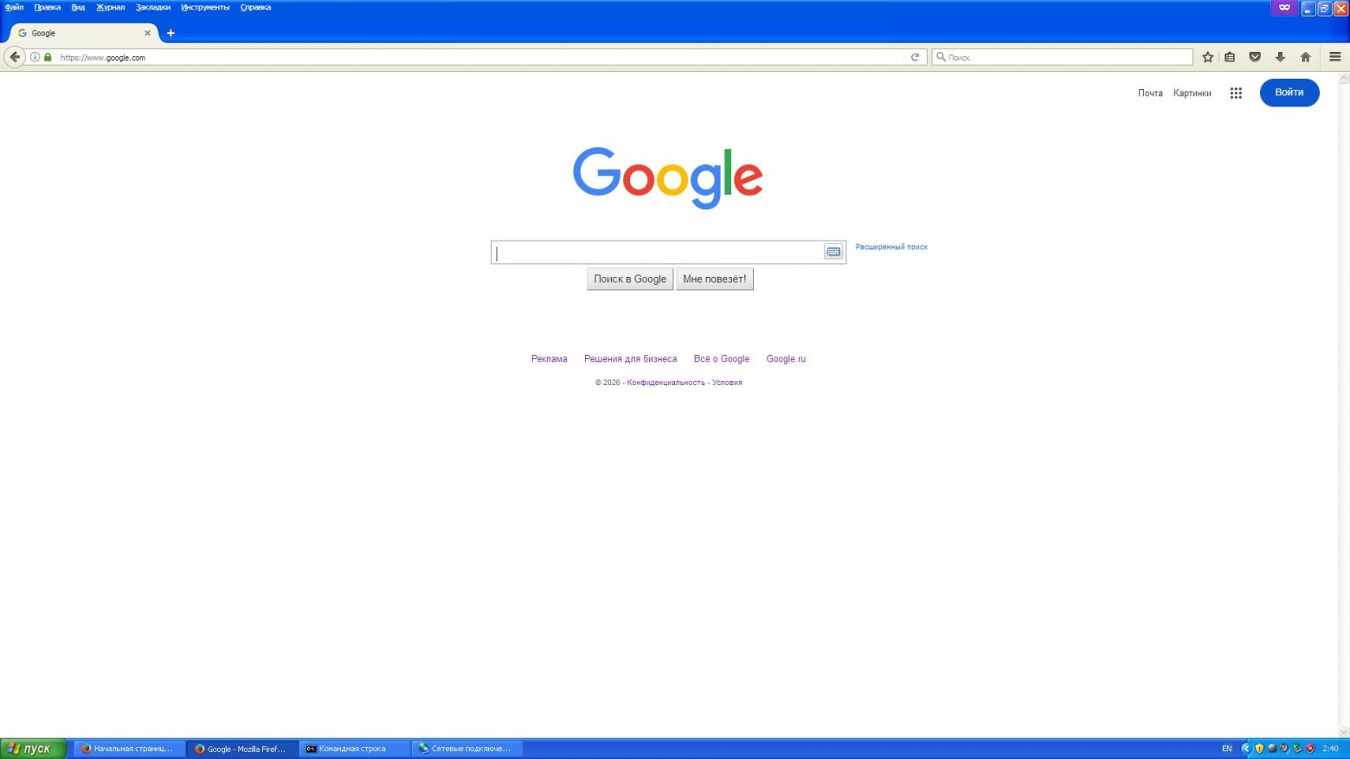Click the taskbar clock showing 2:40
This screenshot has height=759, width=1350.
(1331, 749)
